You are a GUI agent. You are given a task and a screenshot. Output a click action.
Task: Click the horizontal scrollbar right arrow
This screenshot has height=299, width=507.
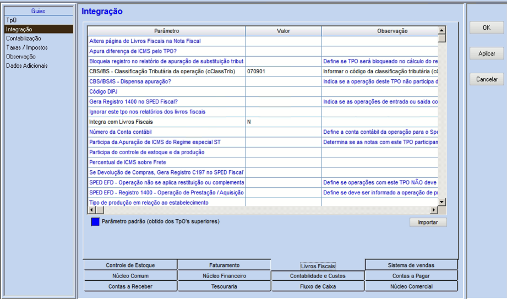[434, 210]
